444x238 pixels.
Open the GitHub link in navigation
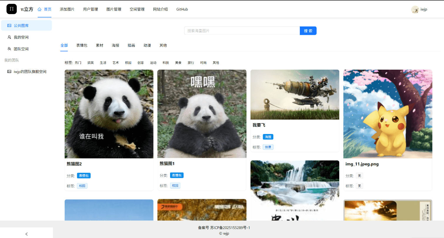pos(182,9)
